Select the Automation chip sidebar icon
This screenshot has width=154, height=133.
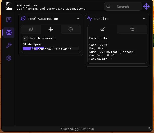click(x=9, y=32)
